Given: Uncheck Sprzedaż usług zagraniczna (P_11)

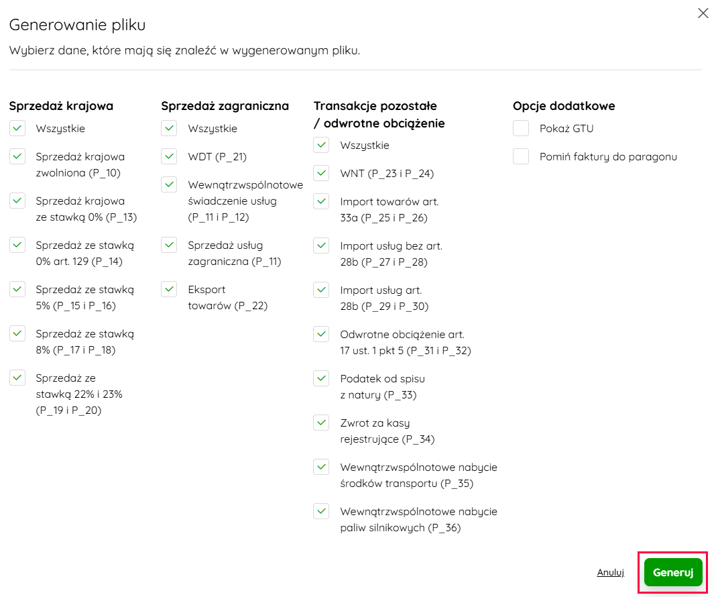Looking at the screenshot, I should 169,245.
